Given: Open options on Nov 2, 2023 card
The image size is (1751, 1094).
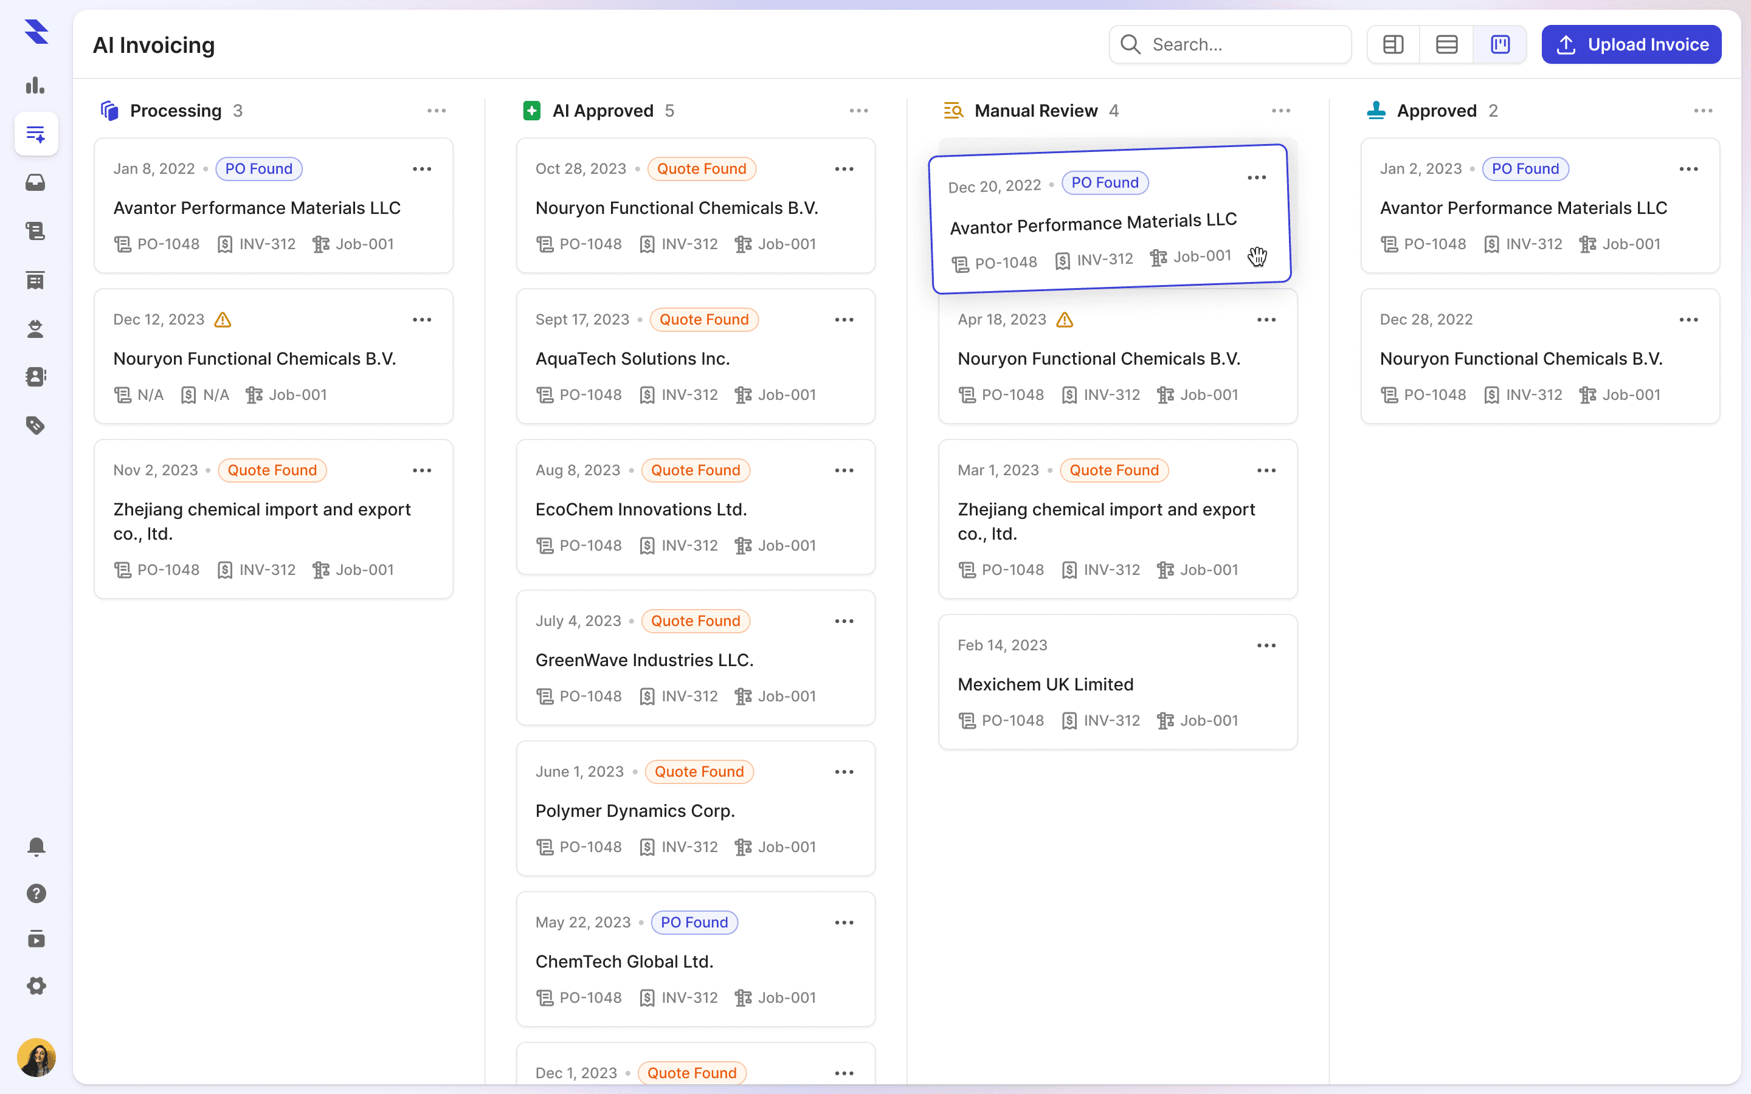Looking at the screenshot, I should click(x=422, y=470).
